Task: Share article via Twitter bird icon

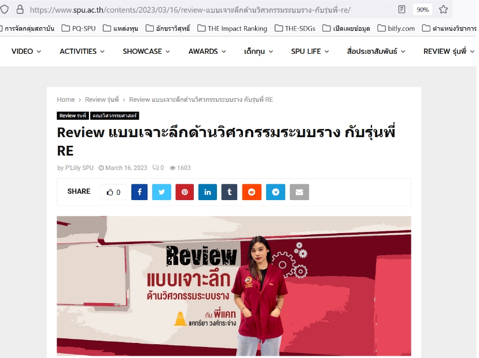Action: [x=161, y=192]
